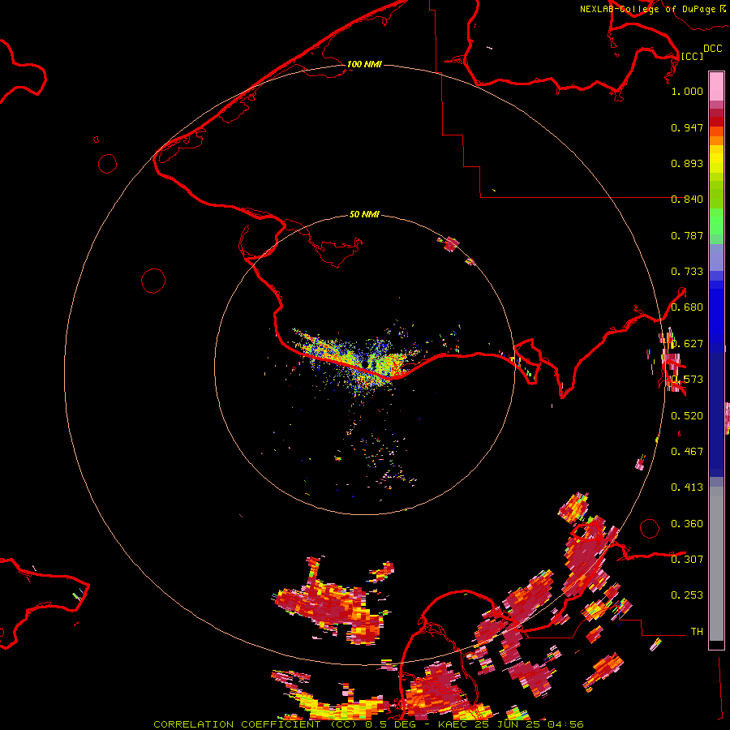Click the 0.467 color scale value
This screenshot has width=730, height=730.
pyautogui.click(x=687, y=452)
